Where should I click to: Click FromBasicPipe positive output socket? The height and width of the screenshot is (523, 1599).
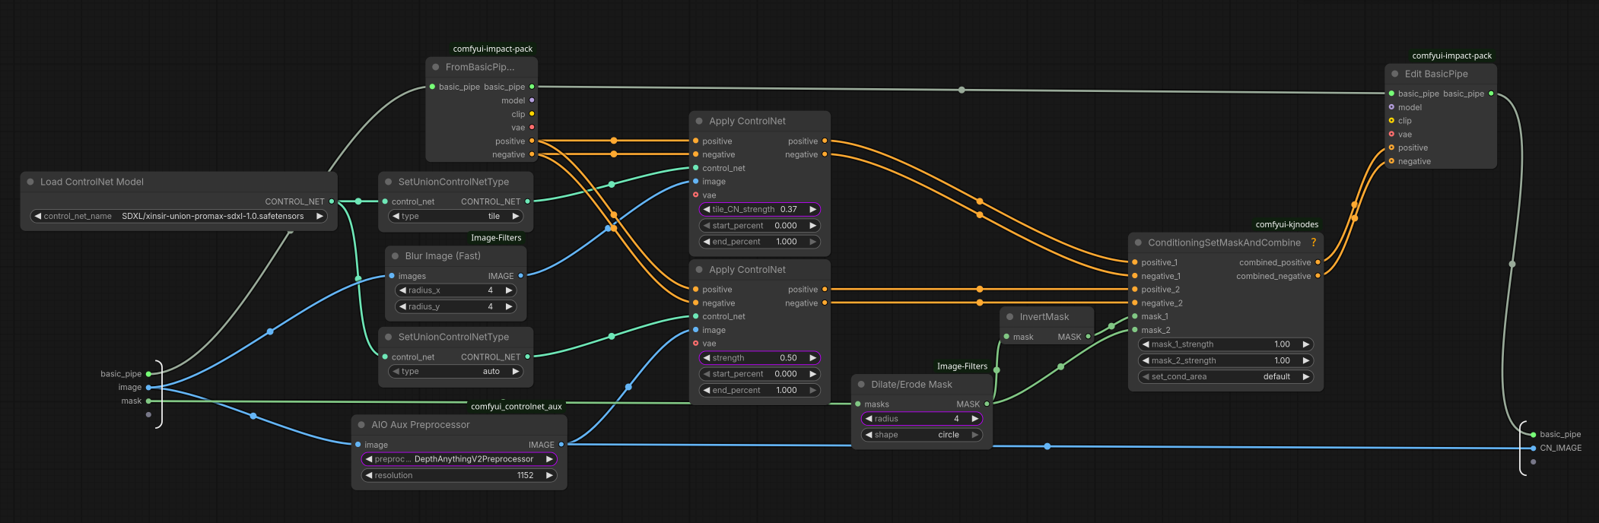pos(532,141)
